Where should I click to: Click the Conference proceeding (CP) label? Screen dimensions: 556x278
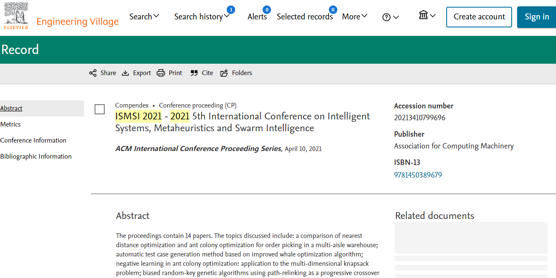coord(198,105)
